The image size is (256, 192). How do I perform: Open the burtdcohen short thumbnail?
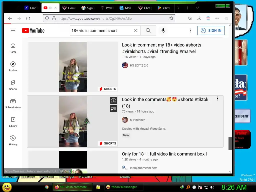[73, 121]
